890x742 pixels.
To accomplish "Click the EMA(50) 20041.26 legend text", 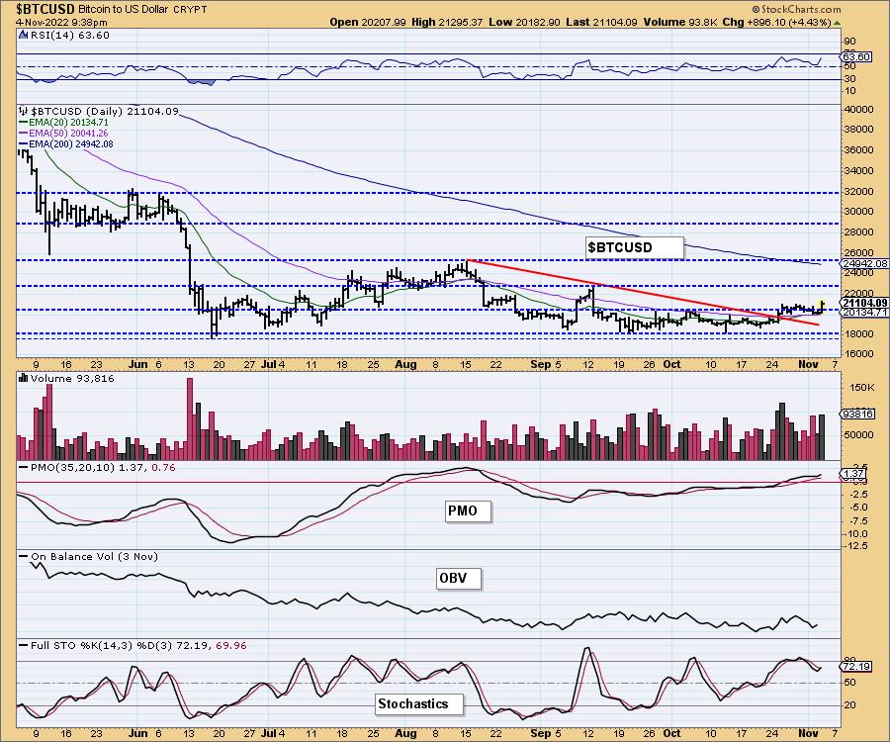I will (68, 133).
